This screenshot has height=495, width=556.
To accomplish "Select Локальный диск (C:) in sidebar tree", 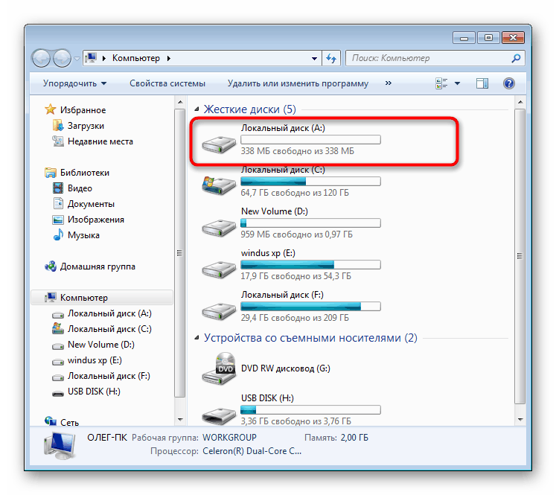I will click(109, 329).
